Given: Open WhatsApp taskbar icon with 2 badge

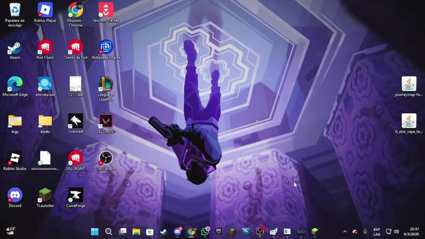Looking at the screenshot, I should [205, 231].
